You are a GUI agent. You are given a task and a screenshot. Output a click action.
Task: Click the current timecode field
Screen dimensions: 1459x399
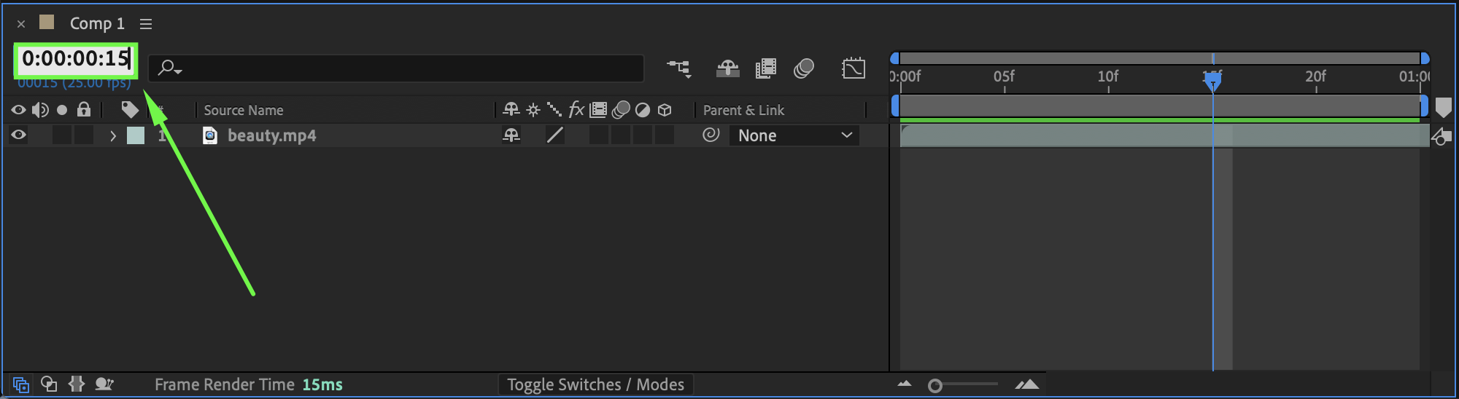coord(74,58)
